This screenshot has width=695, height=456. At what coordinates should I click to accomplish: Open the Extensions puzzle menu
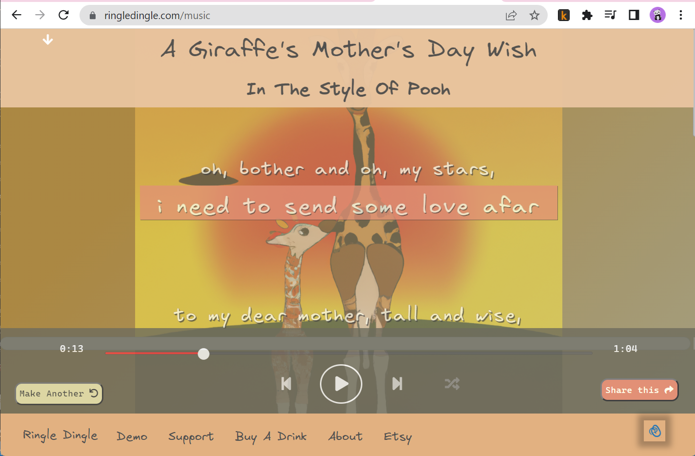tap(587, 15)
